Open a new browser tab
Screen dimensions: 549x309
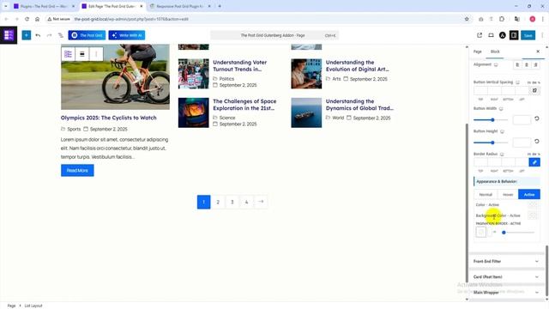tap(220, 6)
